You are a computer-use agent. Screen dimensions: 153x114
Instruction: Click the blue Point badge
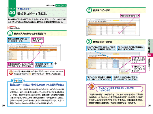point(18,81)
